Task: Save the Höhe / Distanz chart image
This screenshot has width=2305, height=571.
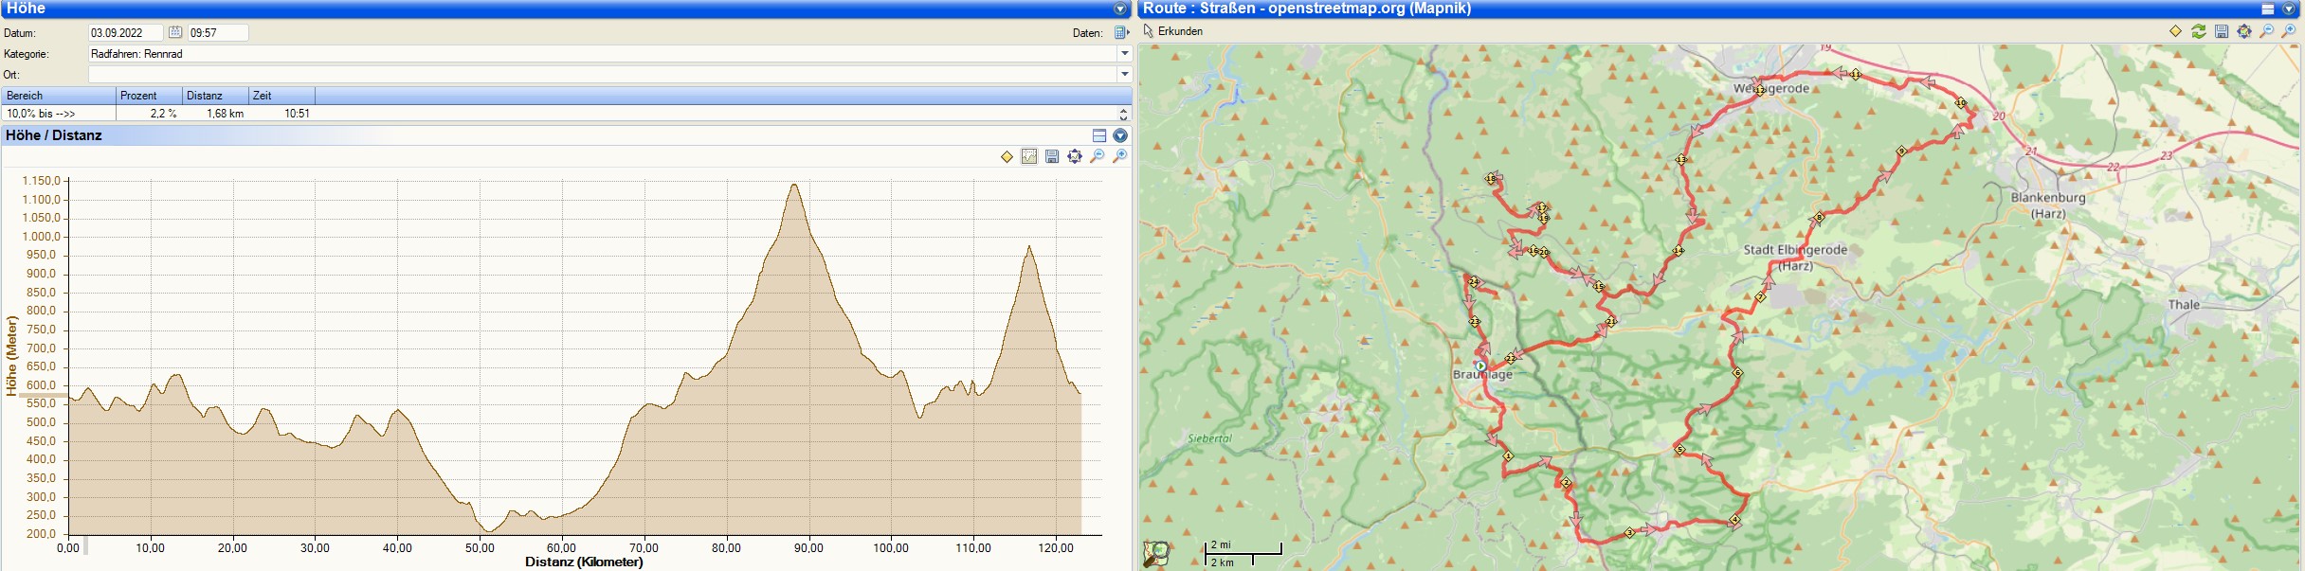Action: click(x=1052, y=156)
